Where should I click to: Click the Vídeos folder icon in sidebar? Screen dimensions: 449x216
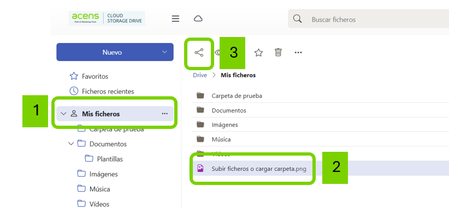(81, 203)
